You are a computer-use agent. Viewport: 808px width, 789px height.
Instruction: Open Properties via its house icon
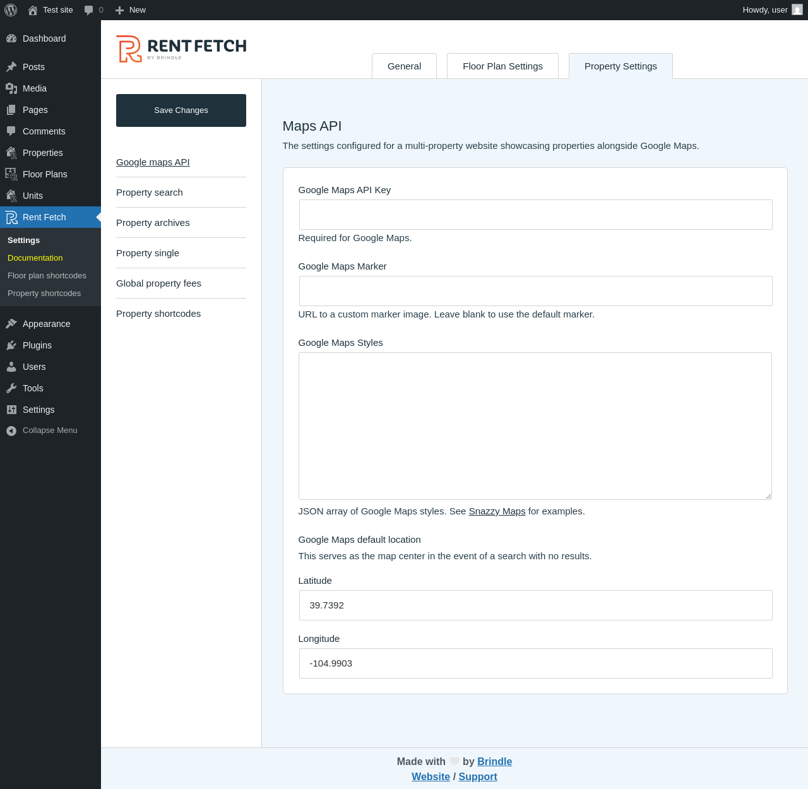coord(11,153)
